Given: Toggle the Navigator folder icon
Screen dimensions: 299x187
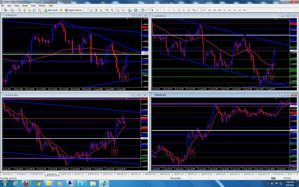Looking at the screenshot, I should point(29,10).
